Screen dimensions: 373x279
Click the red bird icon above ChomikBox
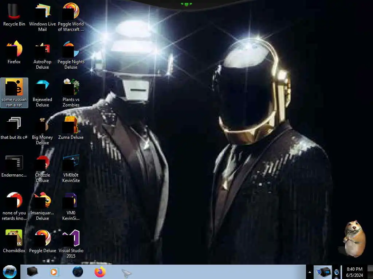[x=14, y=206]
